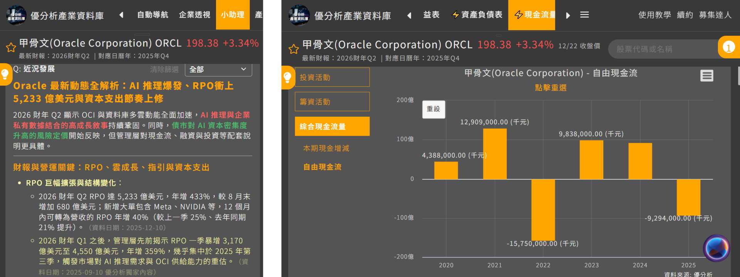This screenshot has width=740, height=277.
Task: Select the 本期現金增減 item
Action: click(326, 148)
